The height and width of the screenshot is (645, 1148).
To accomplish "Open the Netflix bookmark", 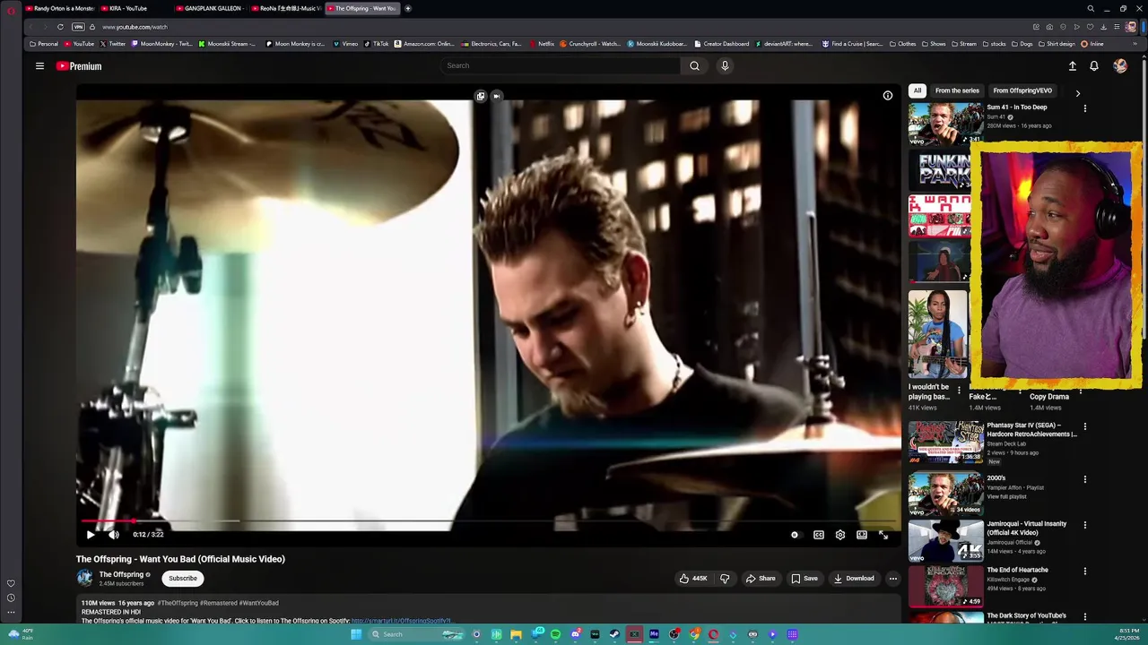I will [x=542, y=44].
